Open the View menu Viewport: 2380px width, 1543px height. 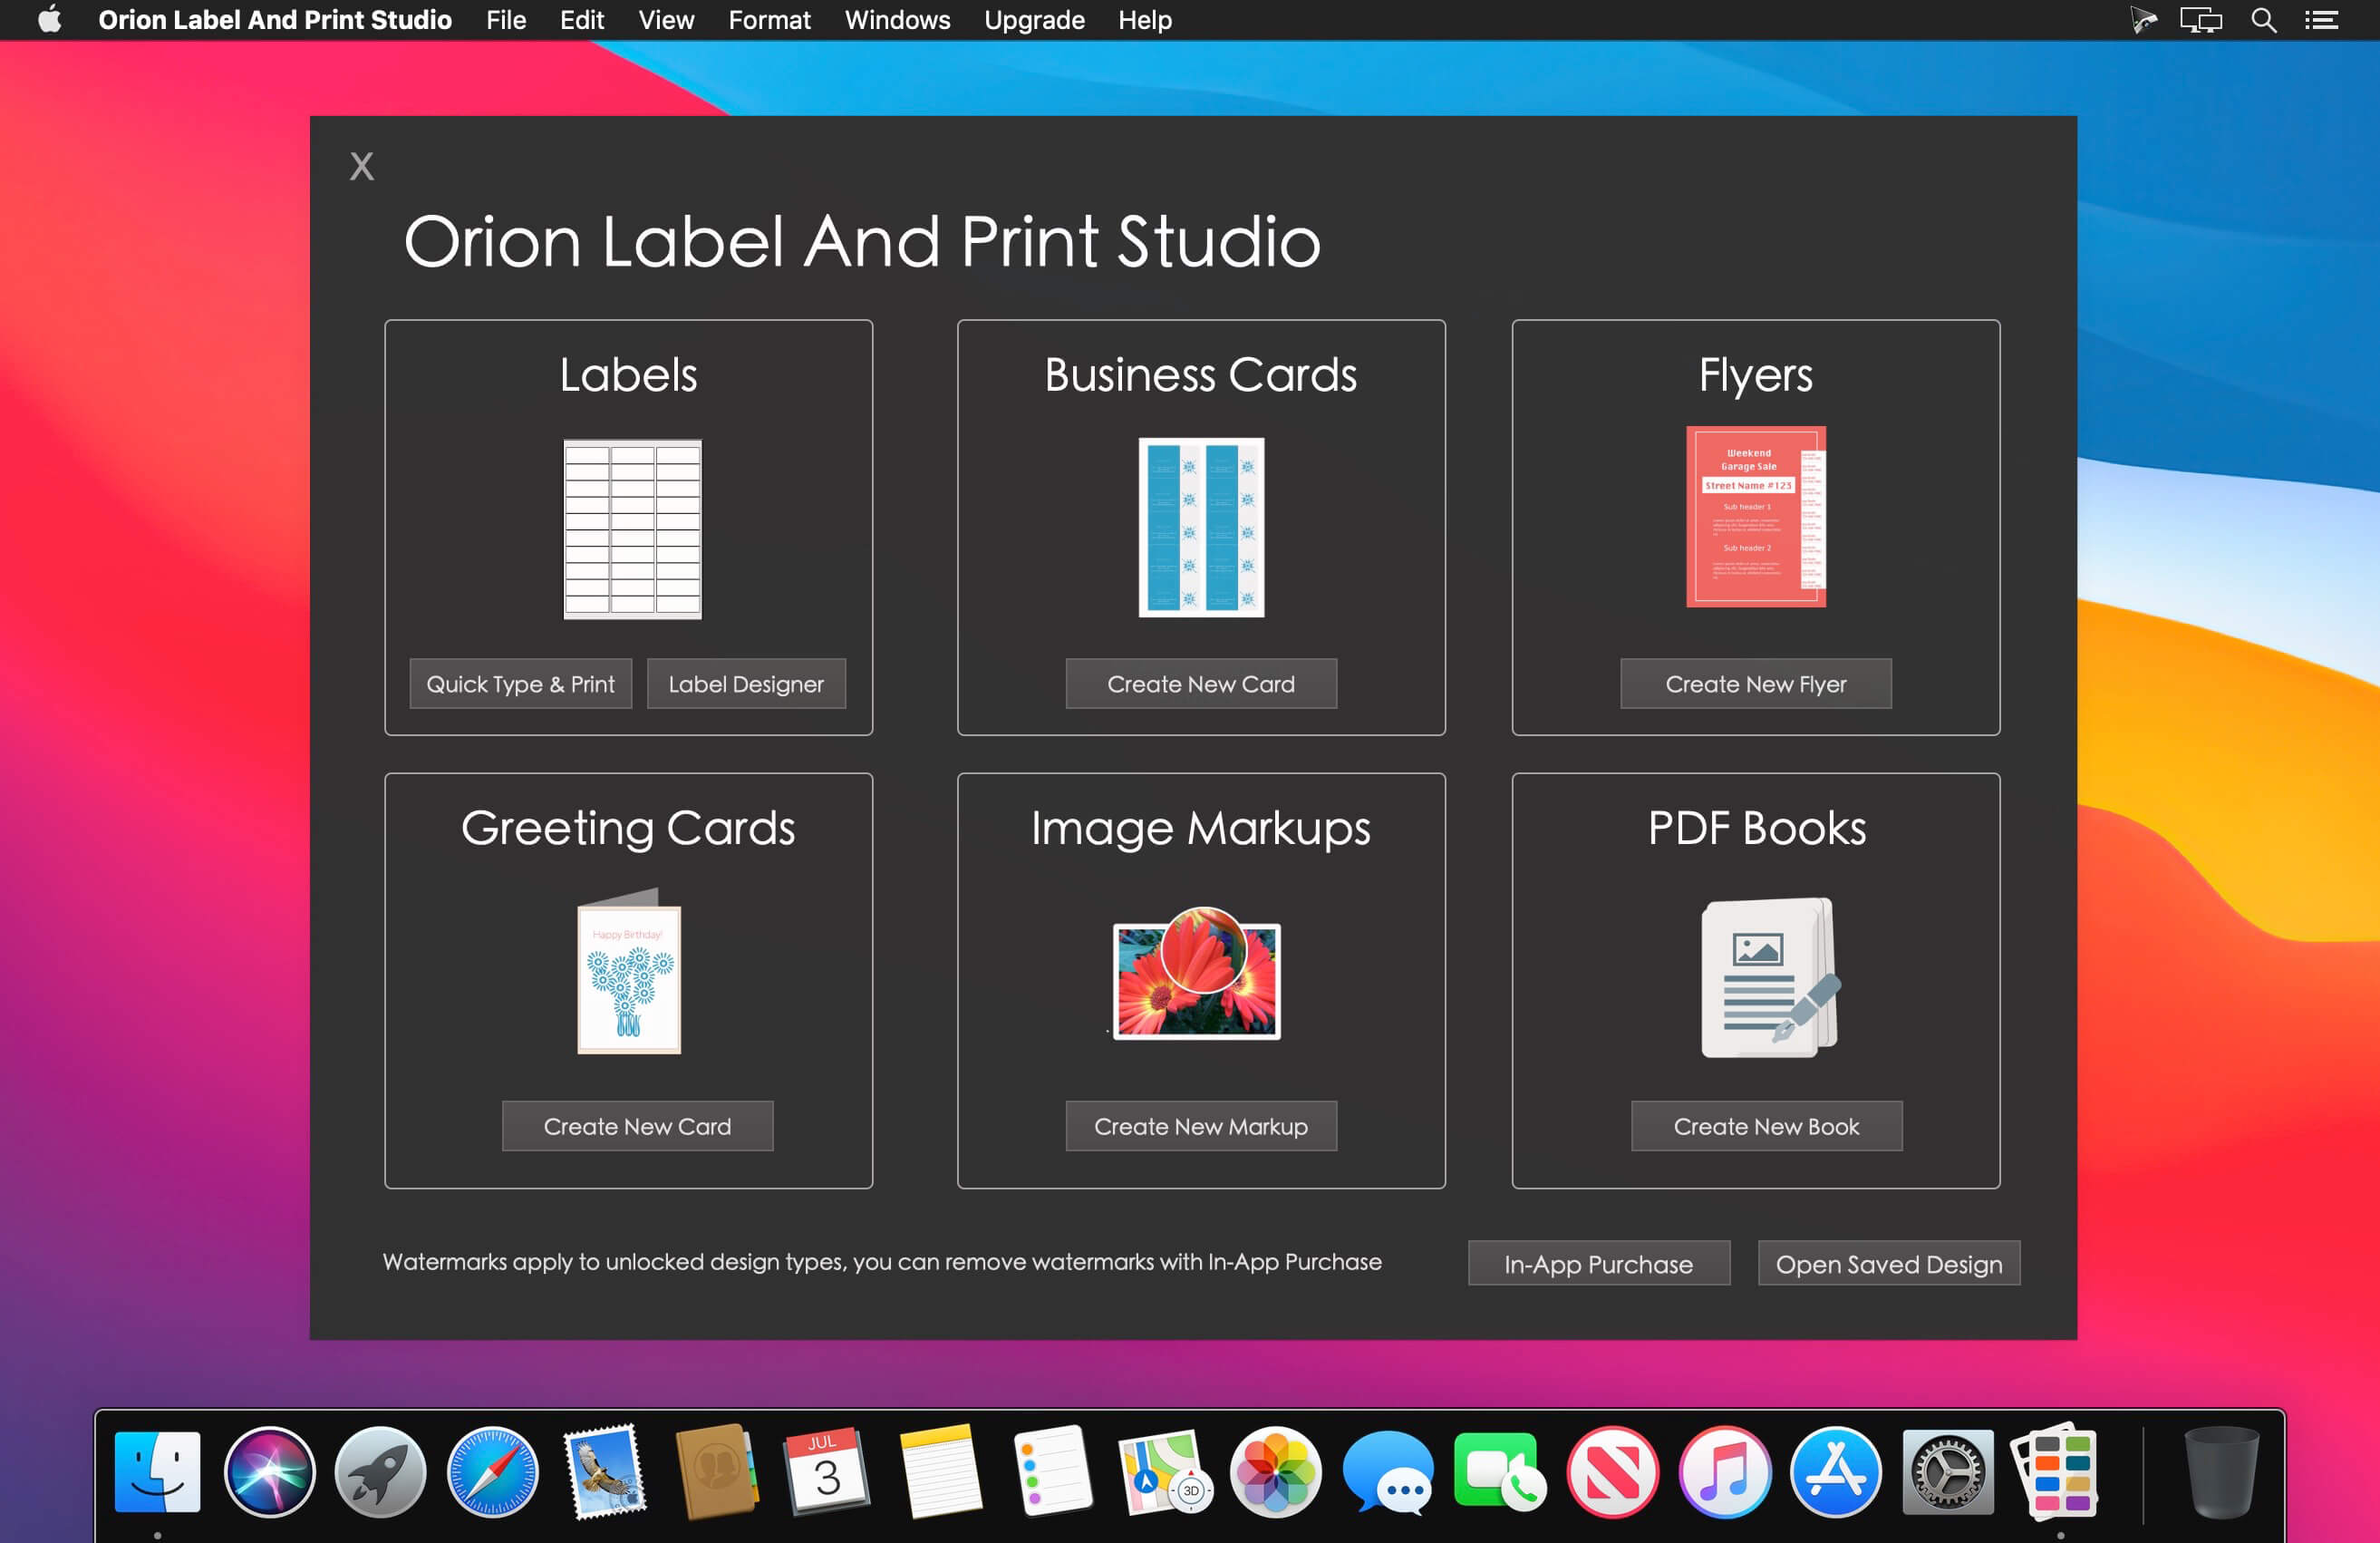point(666,20)
